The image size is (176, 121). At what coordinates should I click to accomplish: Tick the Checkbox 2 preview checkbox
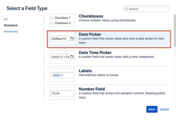52,23
